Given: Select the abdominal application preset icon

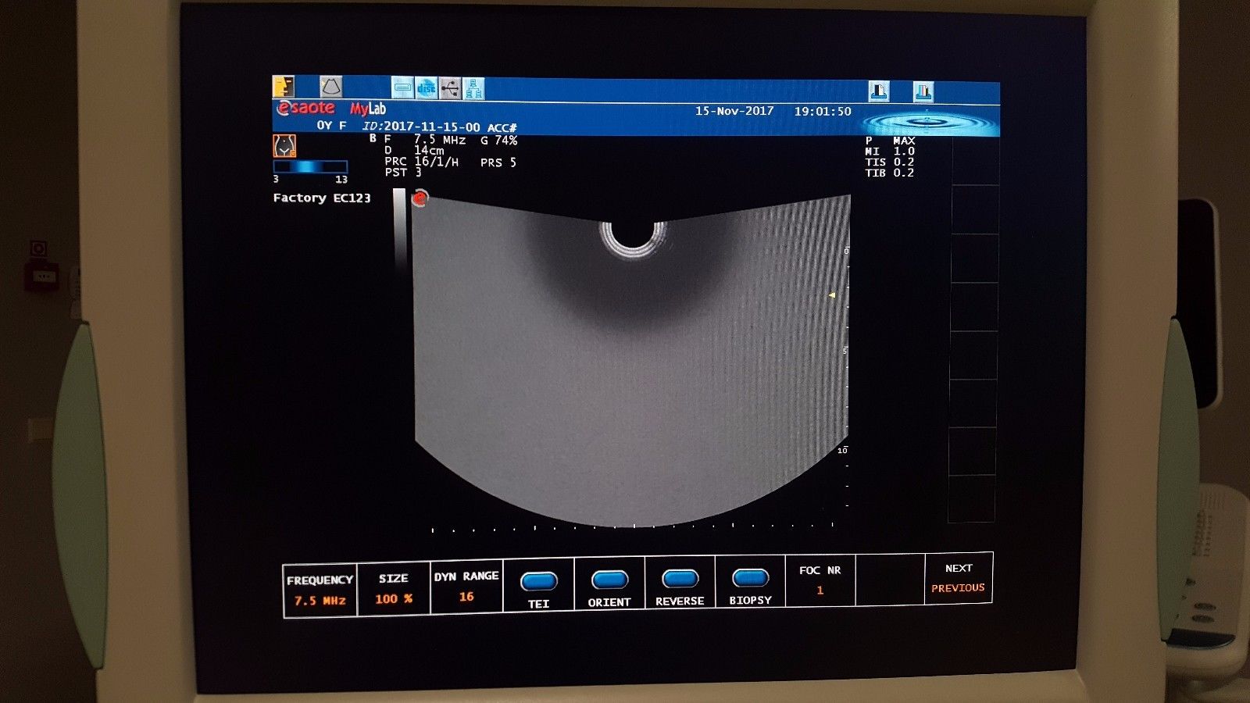Looking at the screenshot, I should (x=284, y=145).
